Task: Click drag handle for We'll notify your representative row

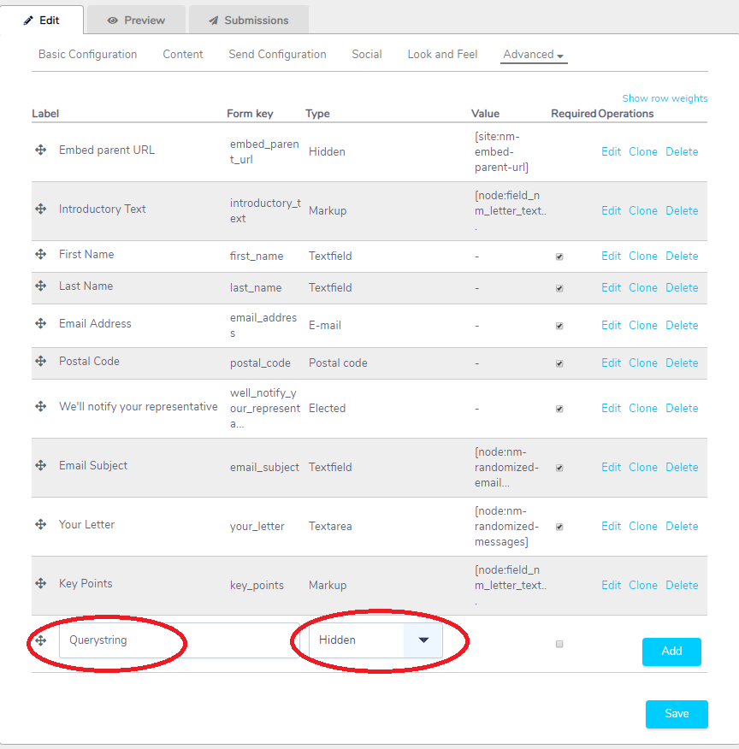Action: click(40, 406)
